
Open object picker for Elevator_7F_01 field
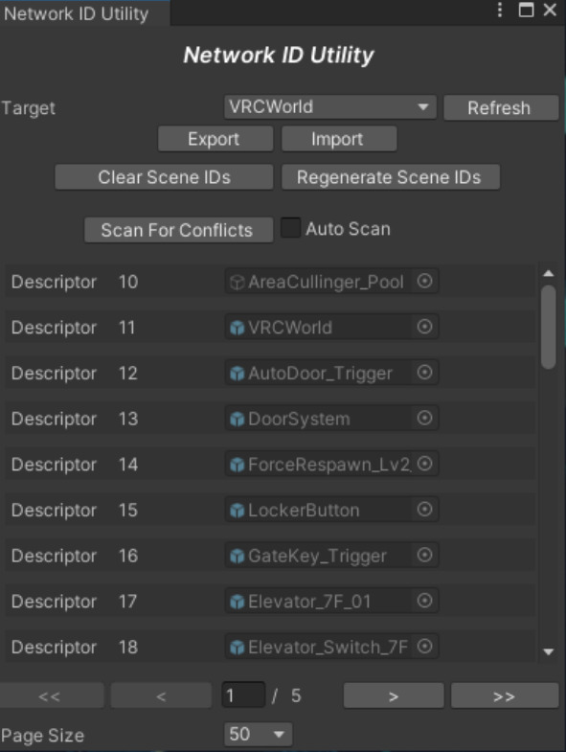424,601
